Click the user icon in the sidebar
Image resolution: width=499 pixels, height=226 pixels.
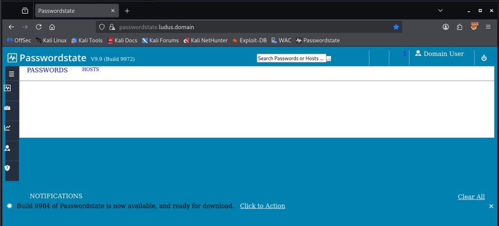pos(7,148)
